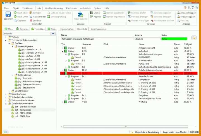This screenshot has width=201, height=136.
Task: Sort by the Füllgrad column header
Action: pyautogui.click(x=188, y=44)
